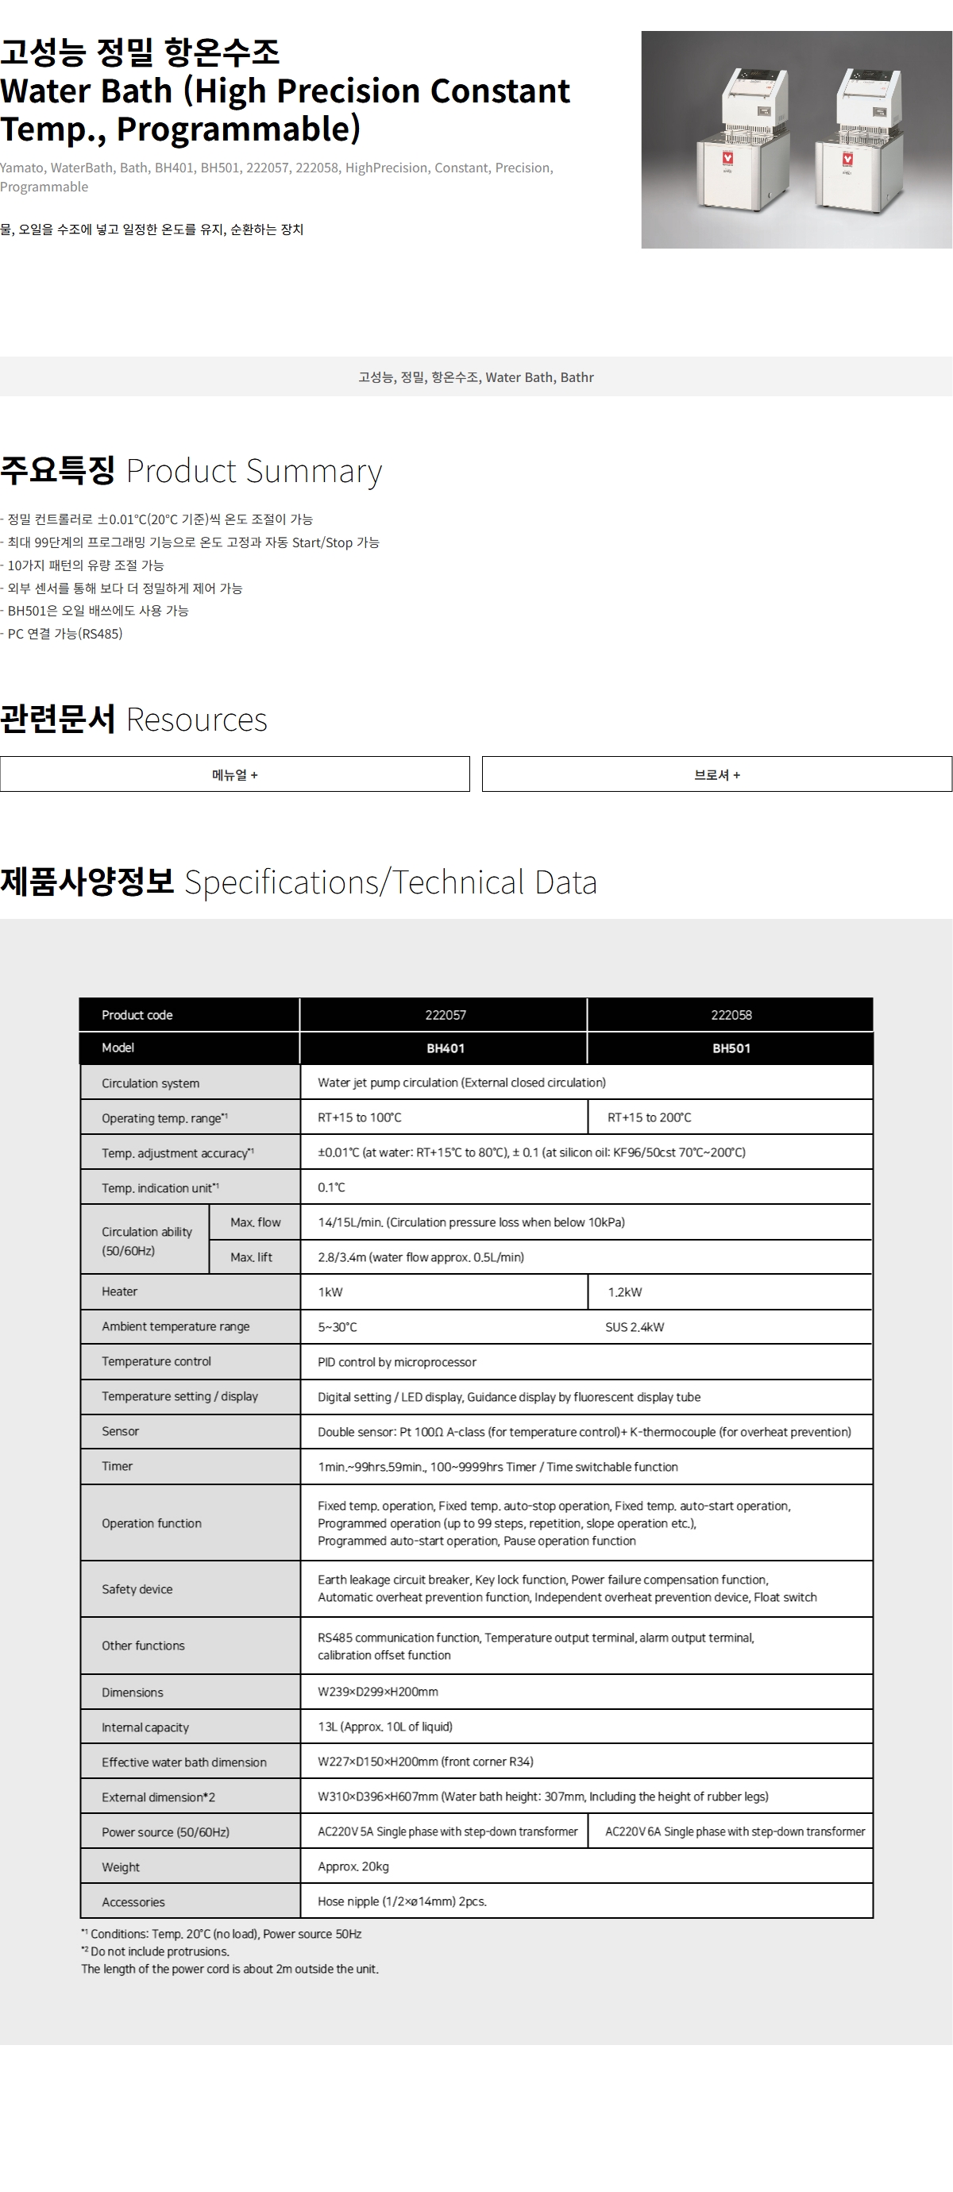
Task: Click the 제품사양정보 Specifications heading
Action: click(299, 882)
